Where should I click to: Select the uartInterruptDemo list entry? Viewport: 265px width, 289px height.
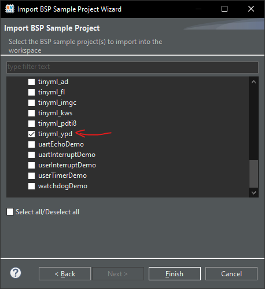click(x=67, y=155)
